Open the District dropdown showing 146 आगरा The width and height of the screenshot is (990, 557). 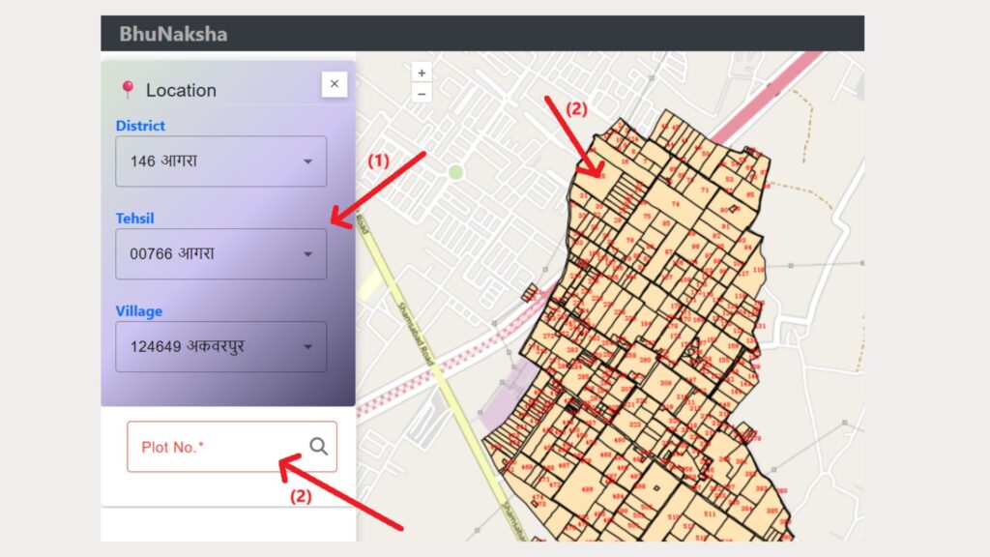(x=220, y=161)
